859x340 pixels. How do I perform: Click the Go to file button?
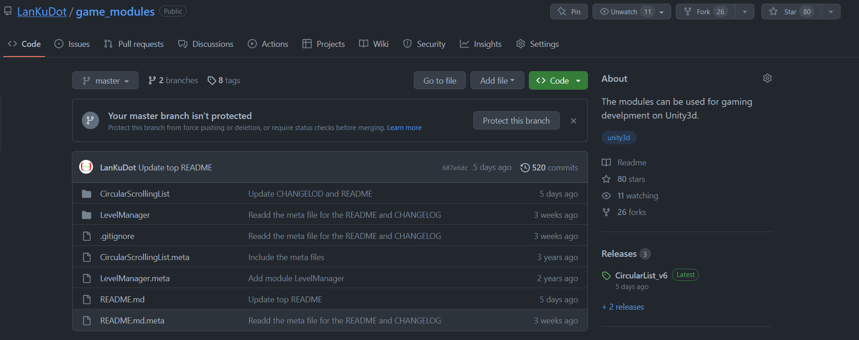[x=440, y=80]
